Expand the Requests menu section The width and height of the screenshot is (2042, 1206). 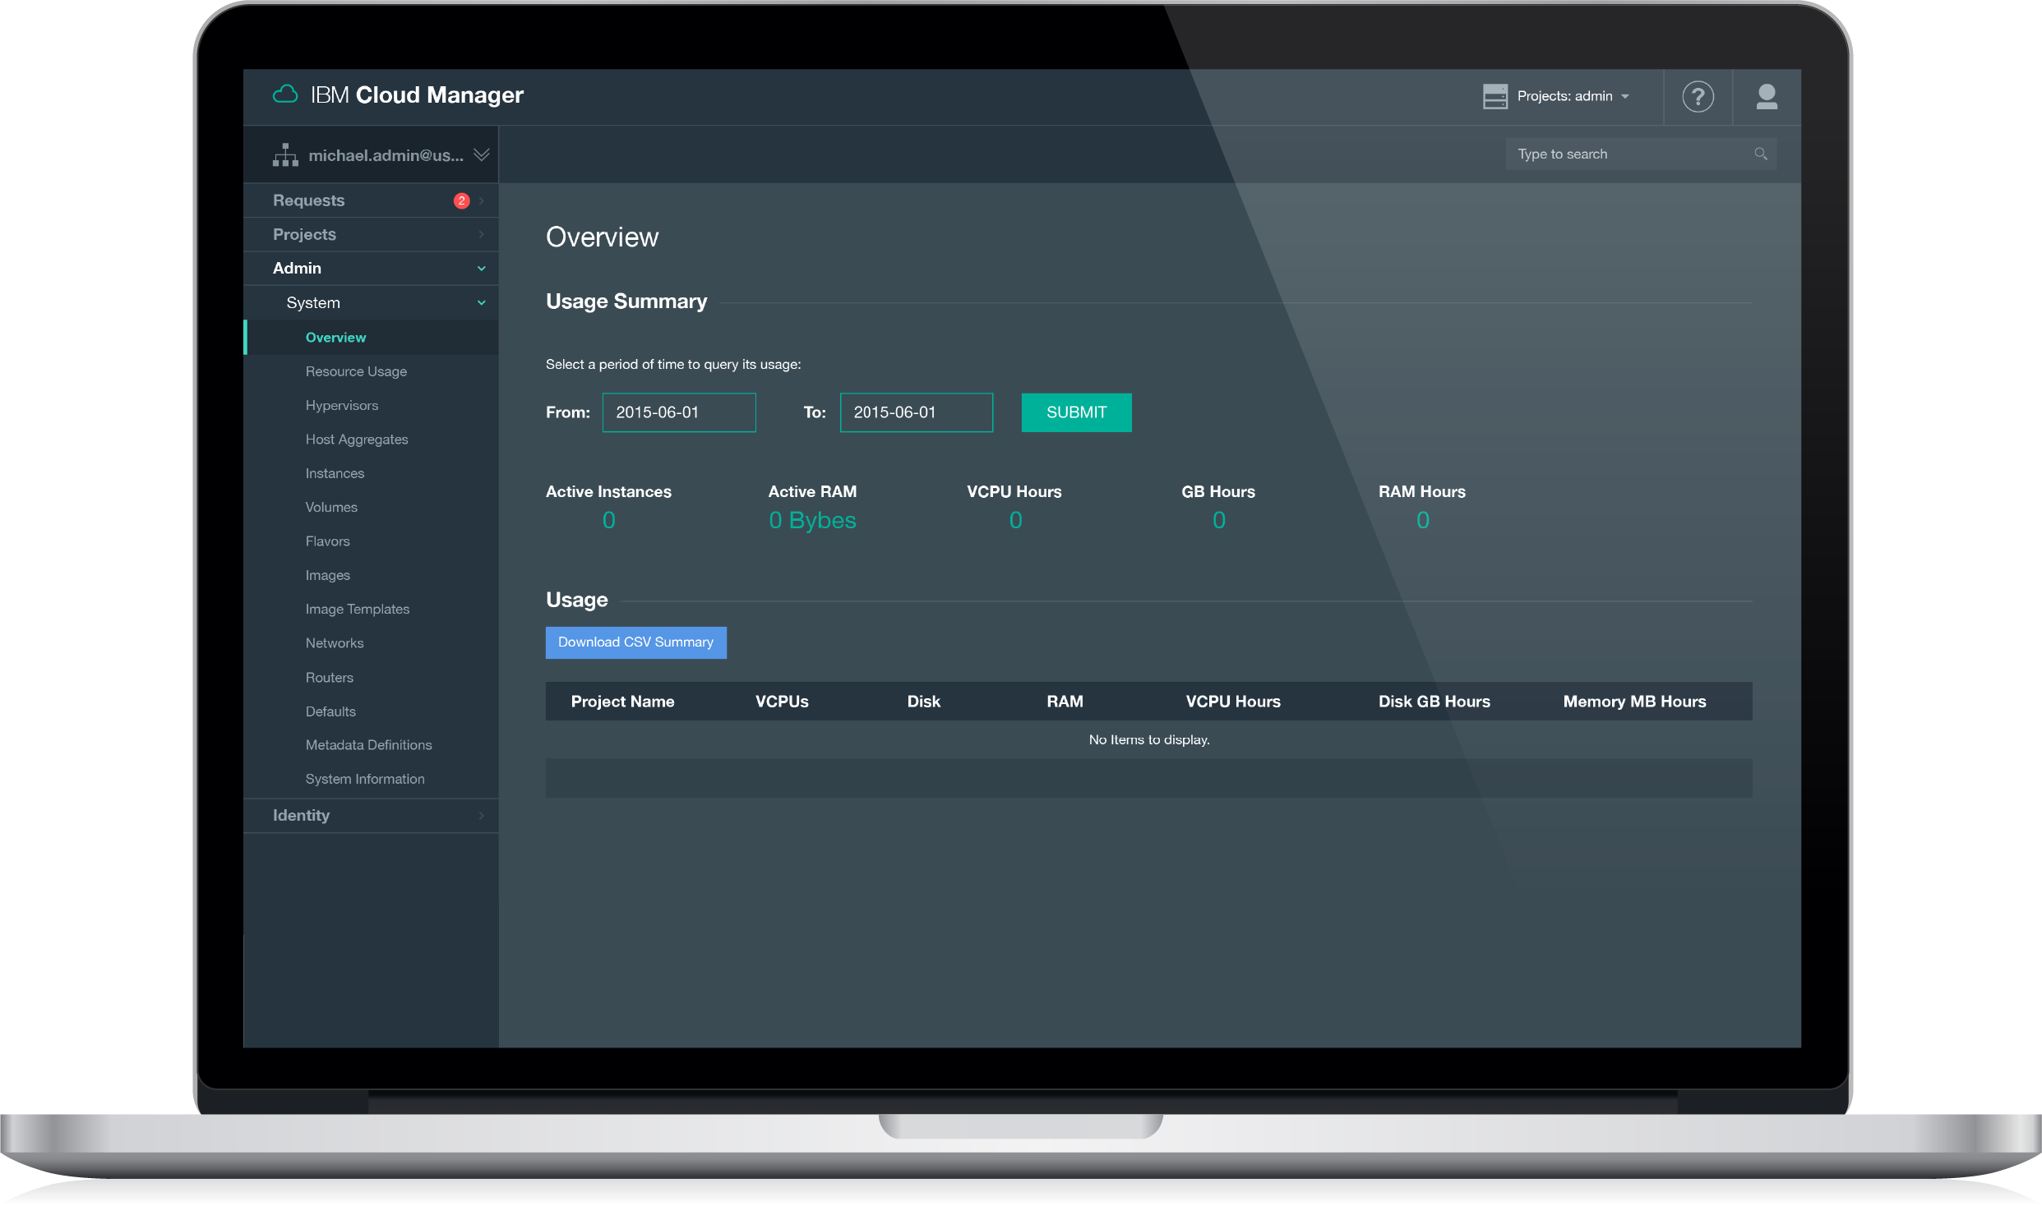tap(371, 200)
